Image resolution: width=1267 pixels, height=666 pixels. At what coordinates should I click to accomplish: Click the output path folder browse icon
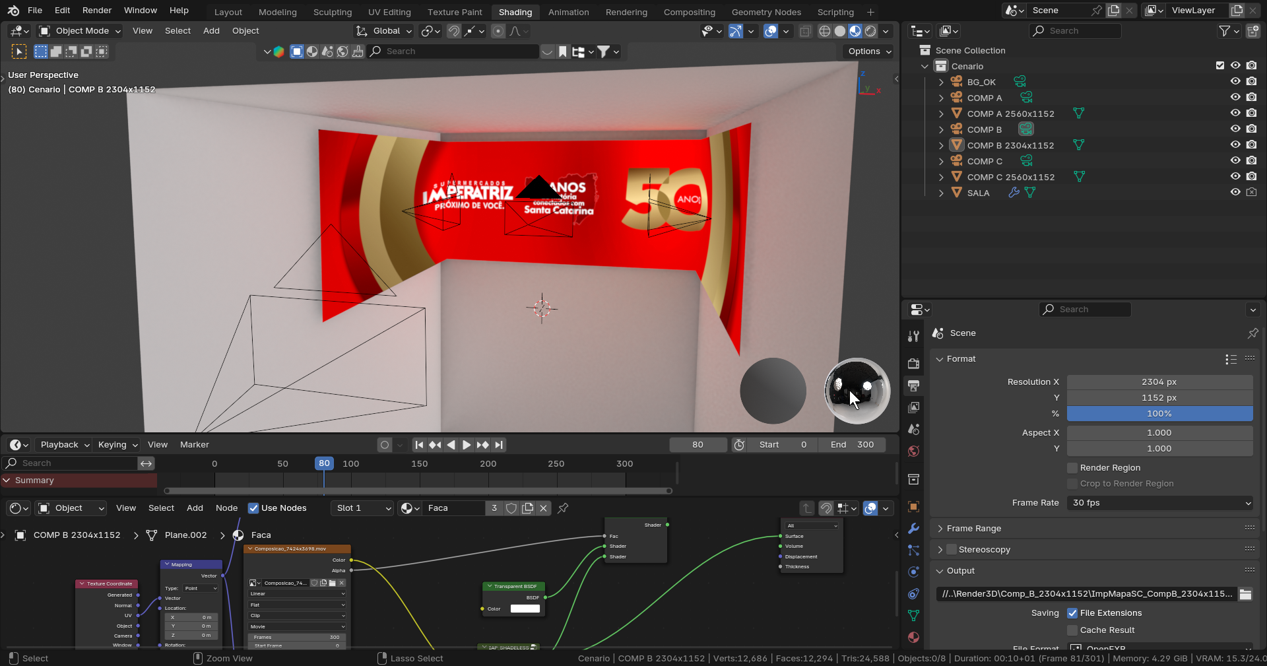(x=1245, y=594)
